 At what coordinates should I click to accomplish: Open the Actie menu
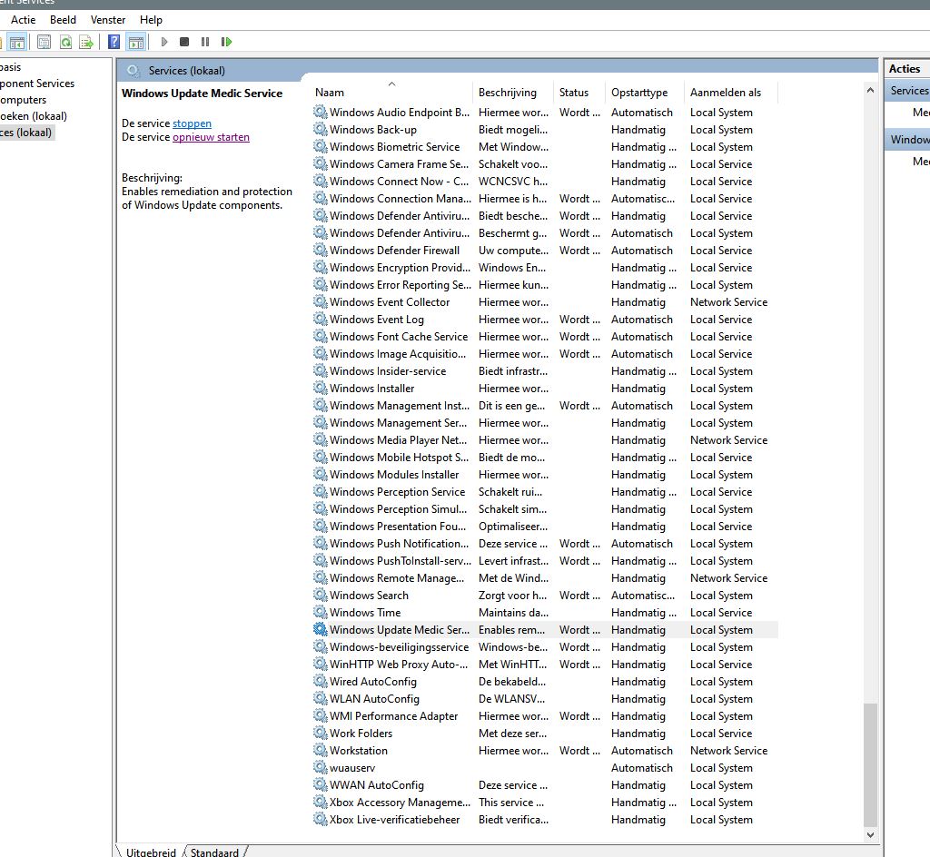(x=24, y=19)
